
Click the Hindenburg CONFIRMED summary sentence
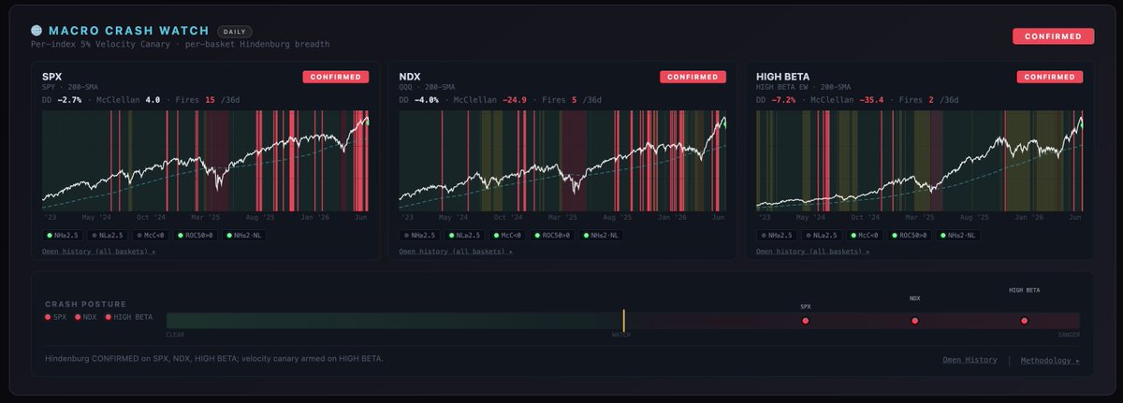coord(213,358)
